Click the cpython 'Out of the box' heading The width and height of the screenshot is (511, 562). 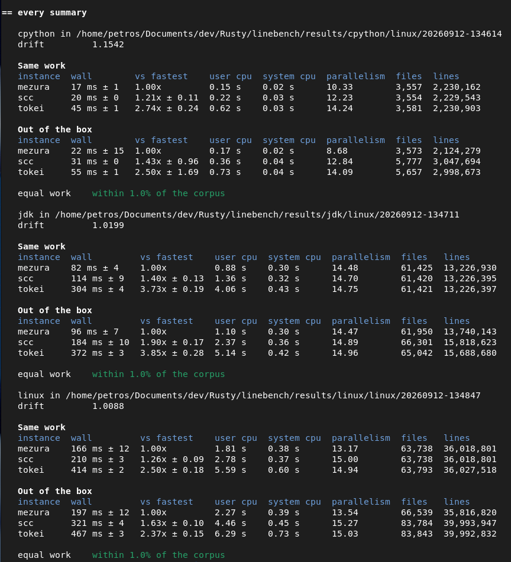(55, 129)
